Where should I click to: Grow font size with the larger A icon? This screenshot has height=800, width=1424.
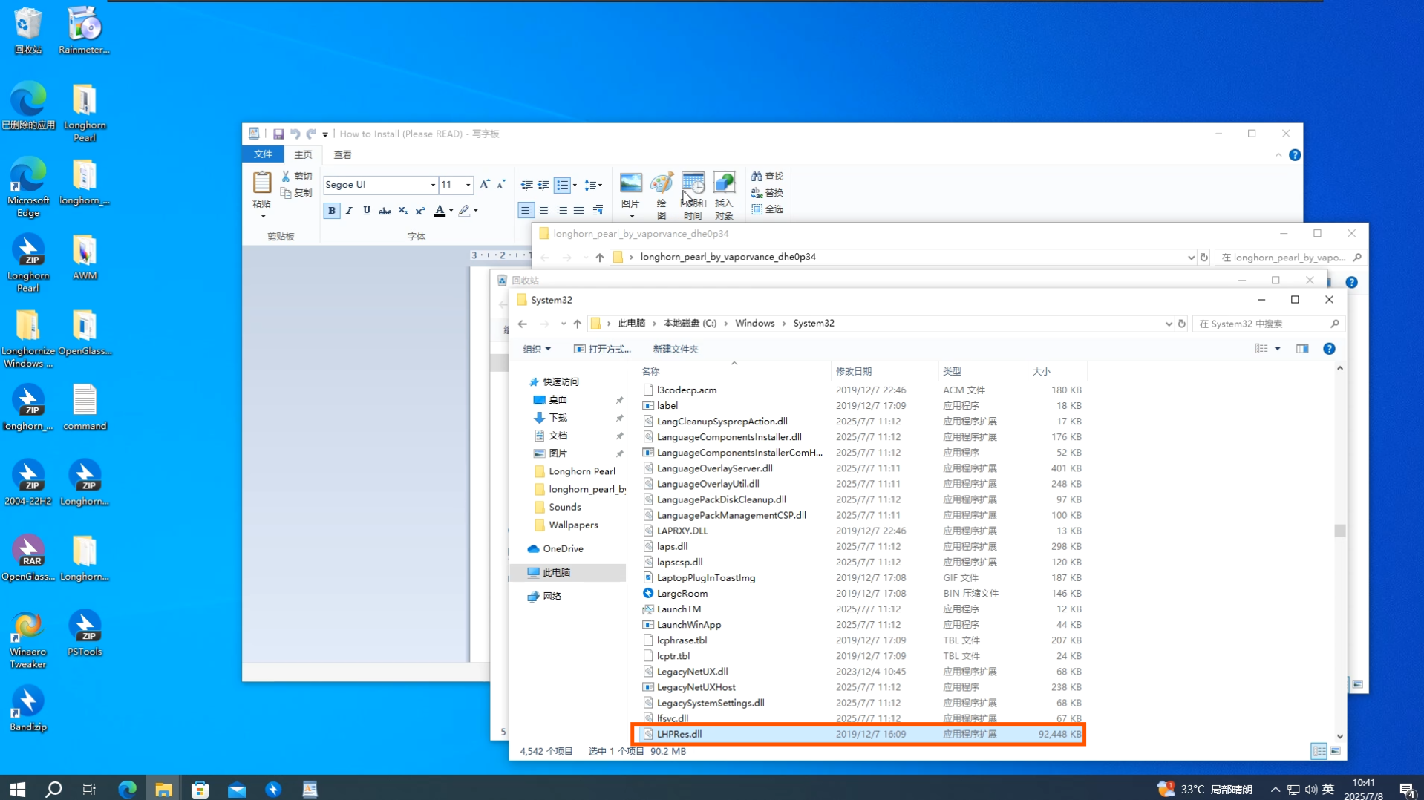coord(484,185)
